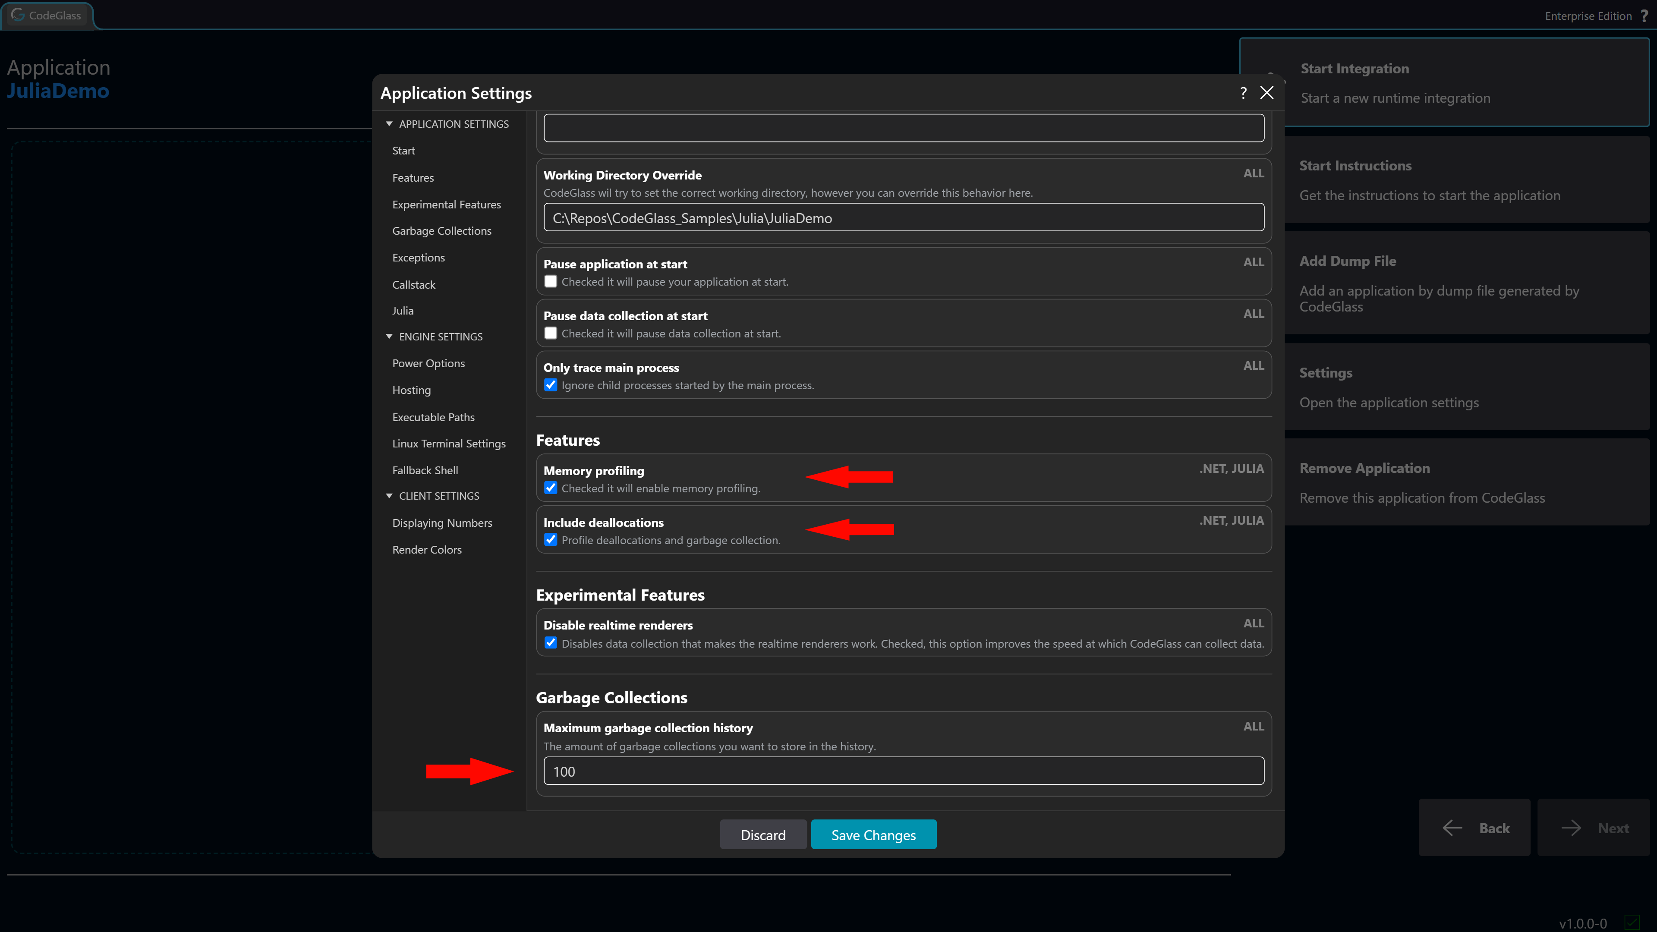
Task: Select Garbage Collections in sidebar
Action: tap(442, 230)
